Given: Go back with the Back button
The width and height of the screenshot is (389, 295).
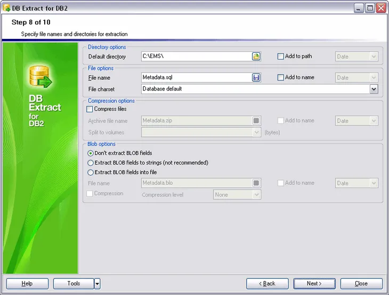Looking at the screenshot, I should (x=267, y=284).
